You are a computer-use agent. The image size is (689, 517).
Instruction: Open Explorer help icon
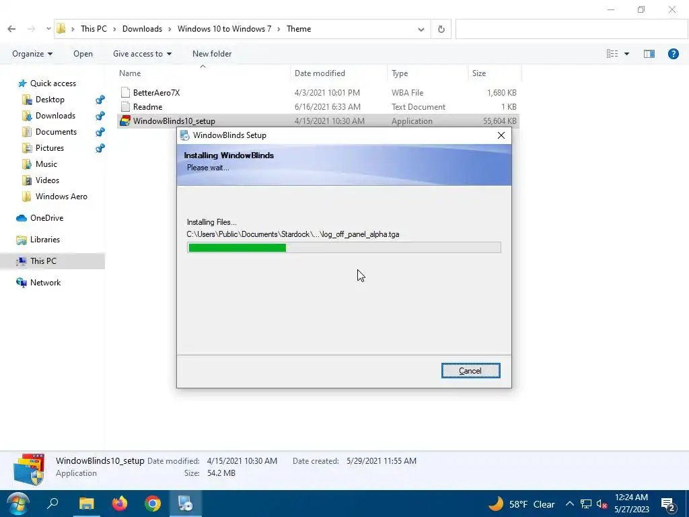(673, 54)
